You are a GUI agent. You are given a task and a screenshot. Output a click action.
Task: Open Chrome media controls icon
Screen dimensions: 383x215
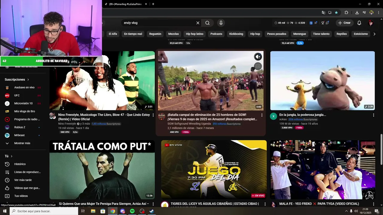[x=364, y=13]
